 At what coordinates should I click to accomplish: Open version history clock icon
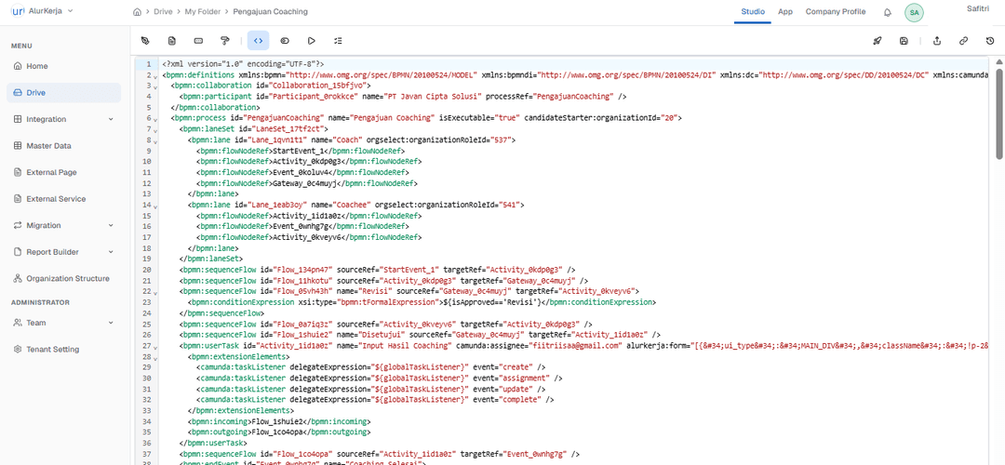(x=990, y=40)
